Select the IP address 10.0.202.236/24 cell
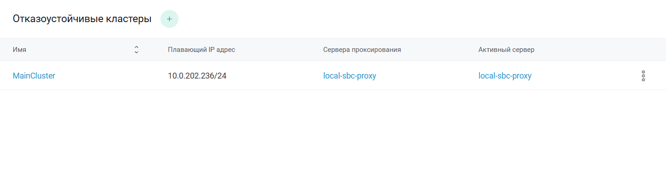Viewport: 666px width, 181px height. pyautogui.click(x=197, y=76)
